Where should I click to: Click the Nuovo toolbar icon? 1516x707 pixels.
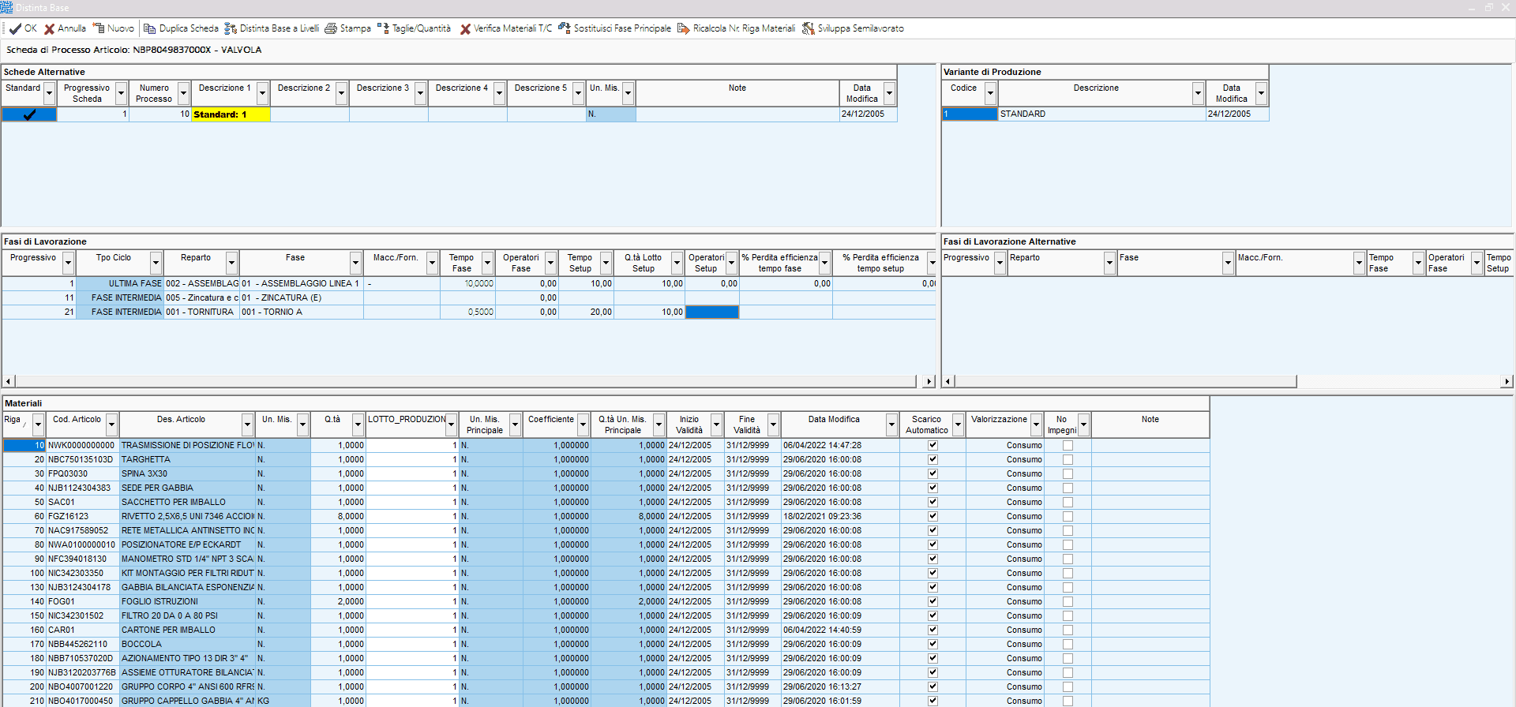[99, 28]
